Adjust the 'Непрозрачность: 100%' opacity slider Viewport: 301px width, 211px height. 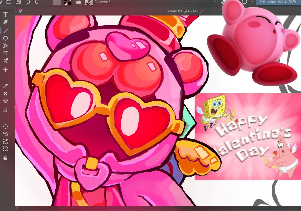278,2
